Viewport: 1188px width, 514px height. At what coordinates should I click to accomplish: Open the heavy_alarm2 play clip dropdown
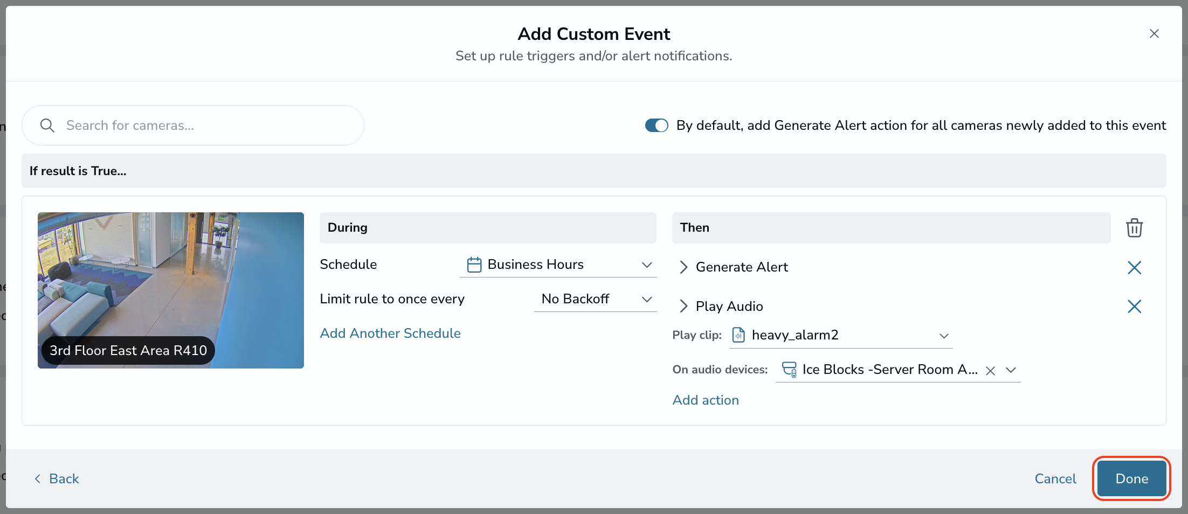(x=841, y=335)
